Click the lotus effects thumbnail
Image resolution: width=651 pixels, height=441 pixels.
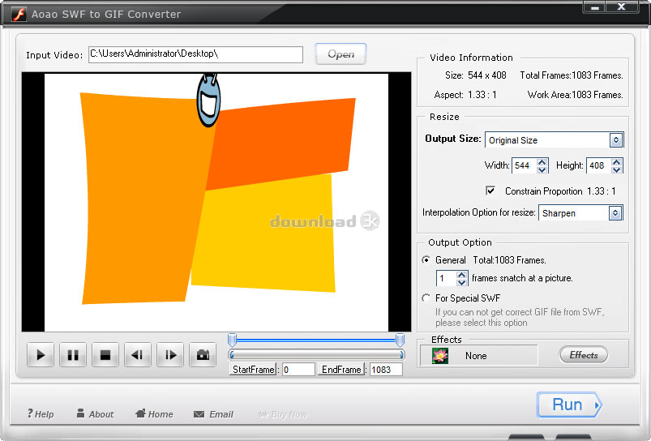pyautogui.click(x=440, y=356)
